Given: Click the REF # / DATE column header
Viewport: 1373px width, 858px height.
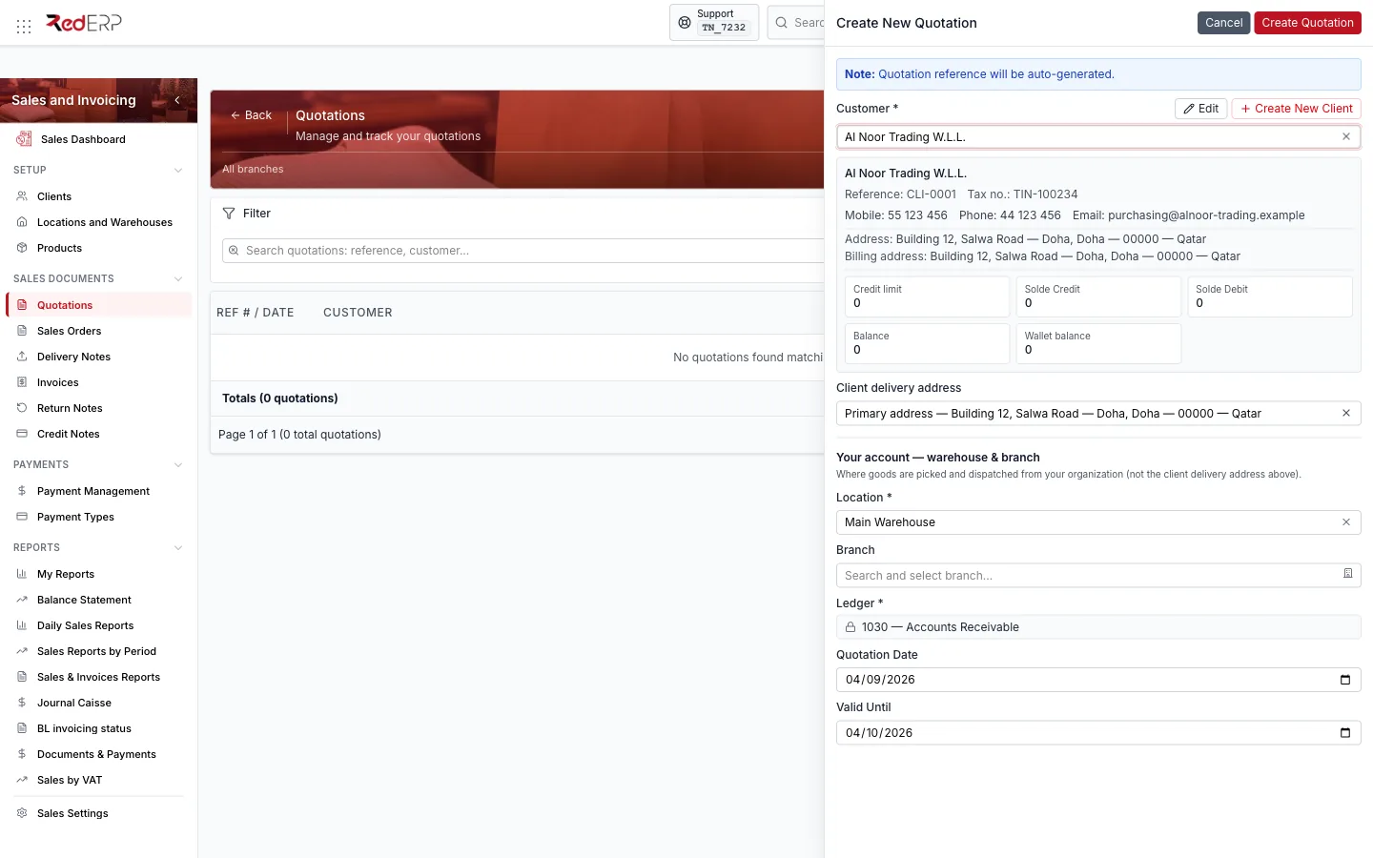Looking at the screenshot, I should tap(255, 313).
